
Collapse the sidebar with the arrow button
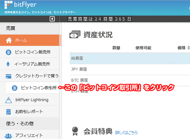click(52, 19)
